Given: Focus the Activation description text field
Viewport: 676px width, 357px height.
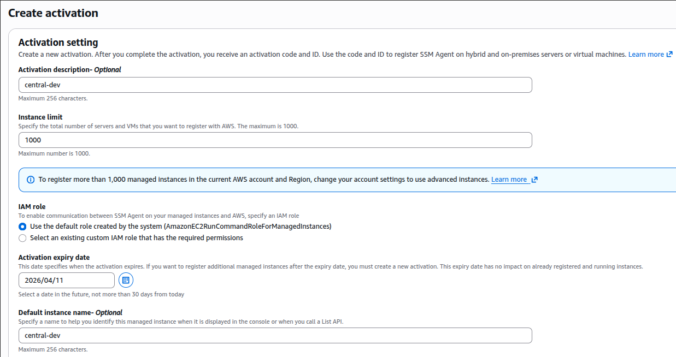Looking at the screenshot, I should [275, 85].
